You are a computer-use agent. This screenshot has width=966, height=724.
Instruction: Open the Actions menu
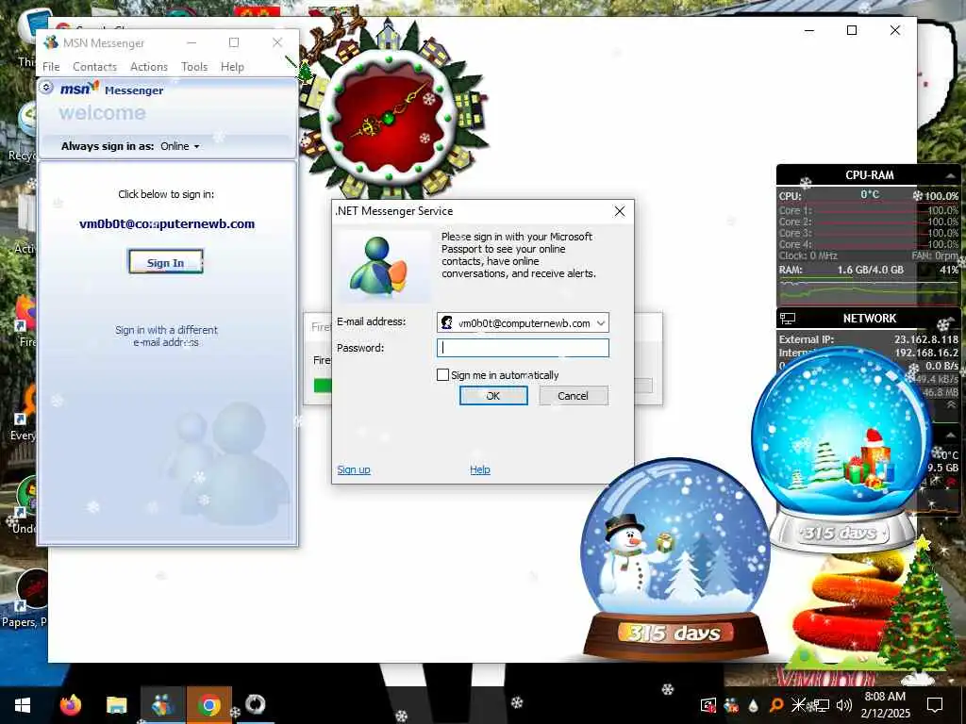coord(148,67)
